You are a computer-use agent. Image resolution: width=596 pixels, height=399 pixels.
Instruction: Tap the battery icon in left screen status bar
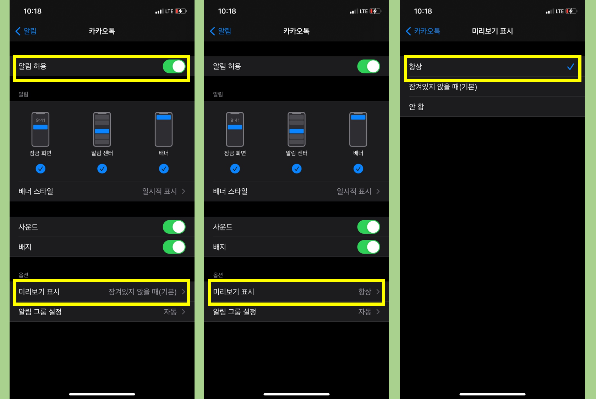[x=181, y=11]
